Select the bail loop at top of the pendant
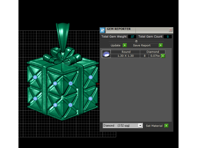 [x=63, y=37]
